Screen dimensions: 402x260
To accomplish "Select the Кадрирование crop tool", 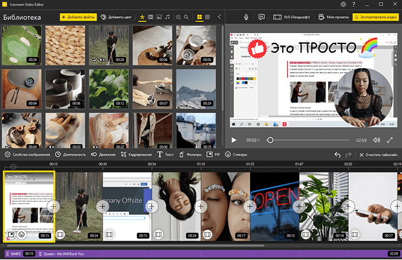I will (136, 154).
